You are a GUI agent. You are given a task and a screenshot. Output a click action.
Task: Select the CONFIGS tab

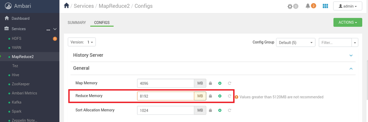102,23
